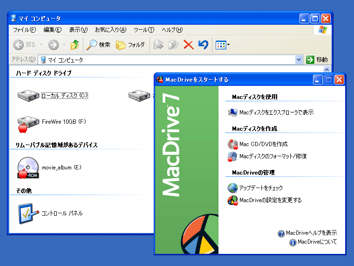Screen dimensions: 354x266
Task: Click the Mac CD/DVD disc icon
Action: pos(233,144)
